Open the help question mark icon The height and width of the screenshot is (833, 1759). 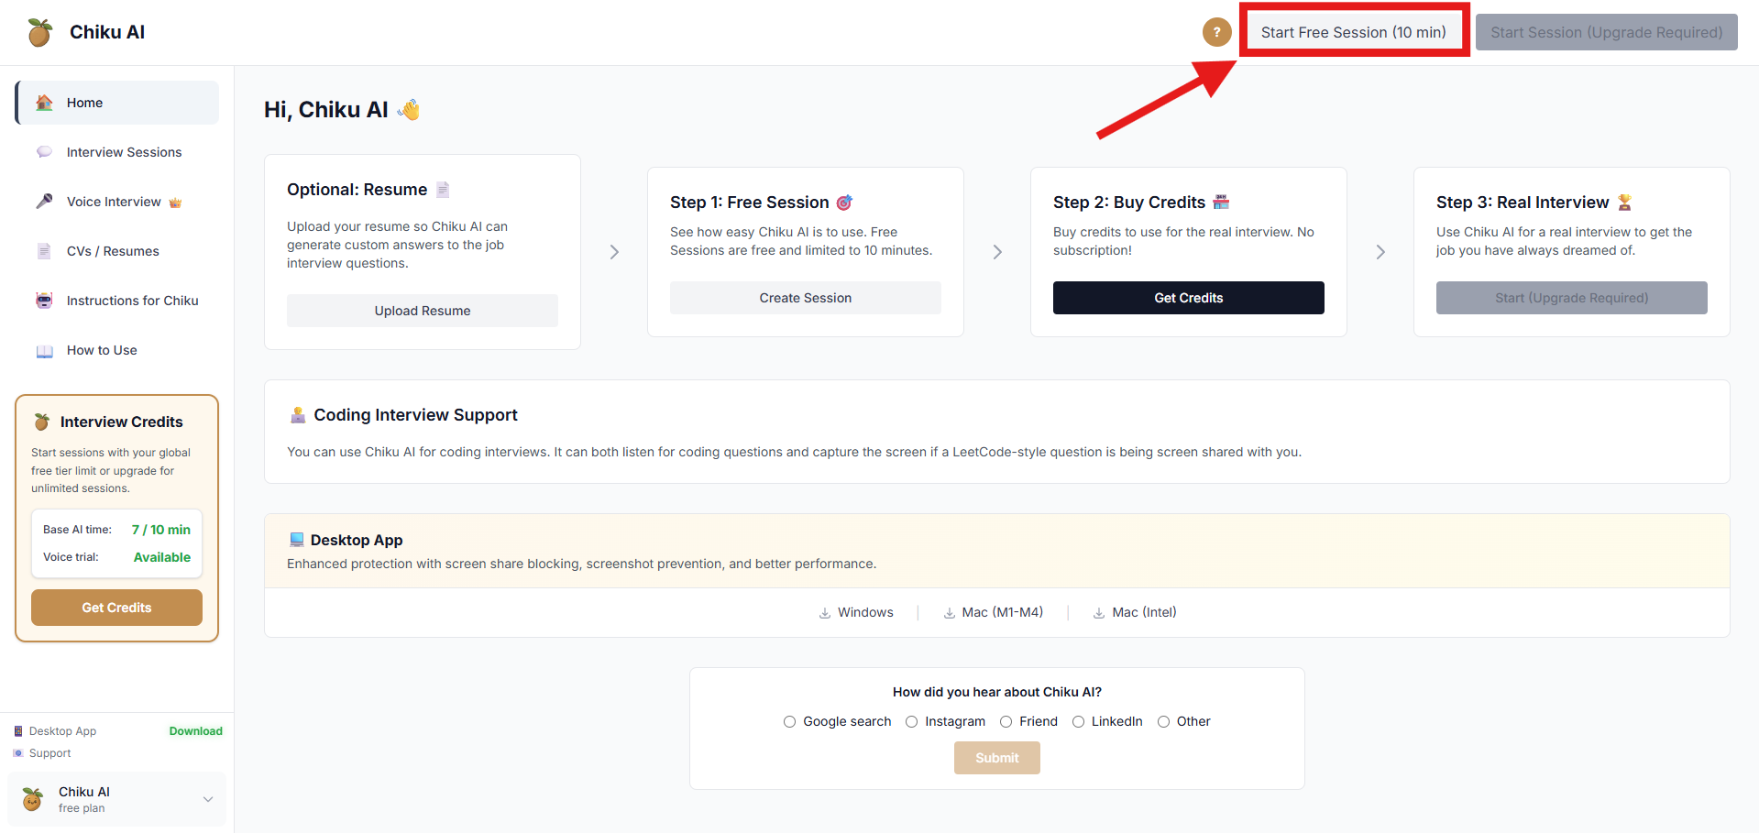(1216, 31)
